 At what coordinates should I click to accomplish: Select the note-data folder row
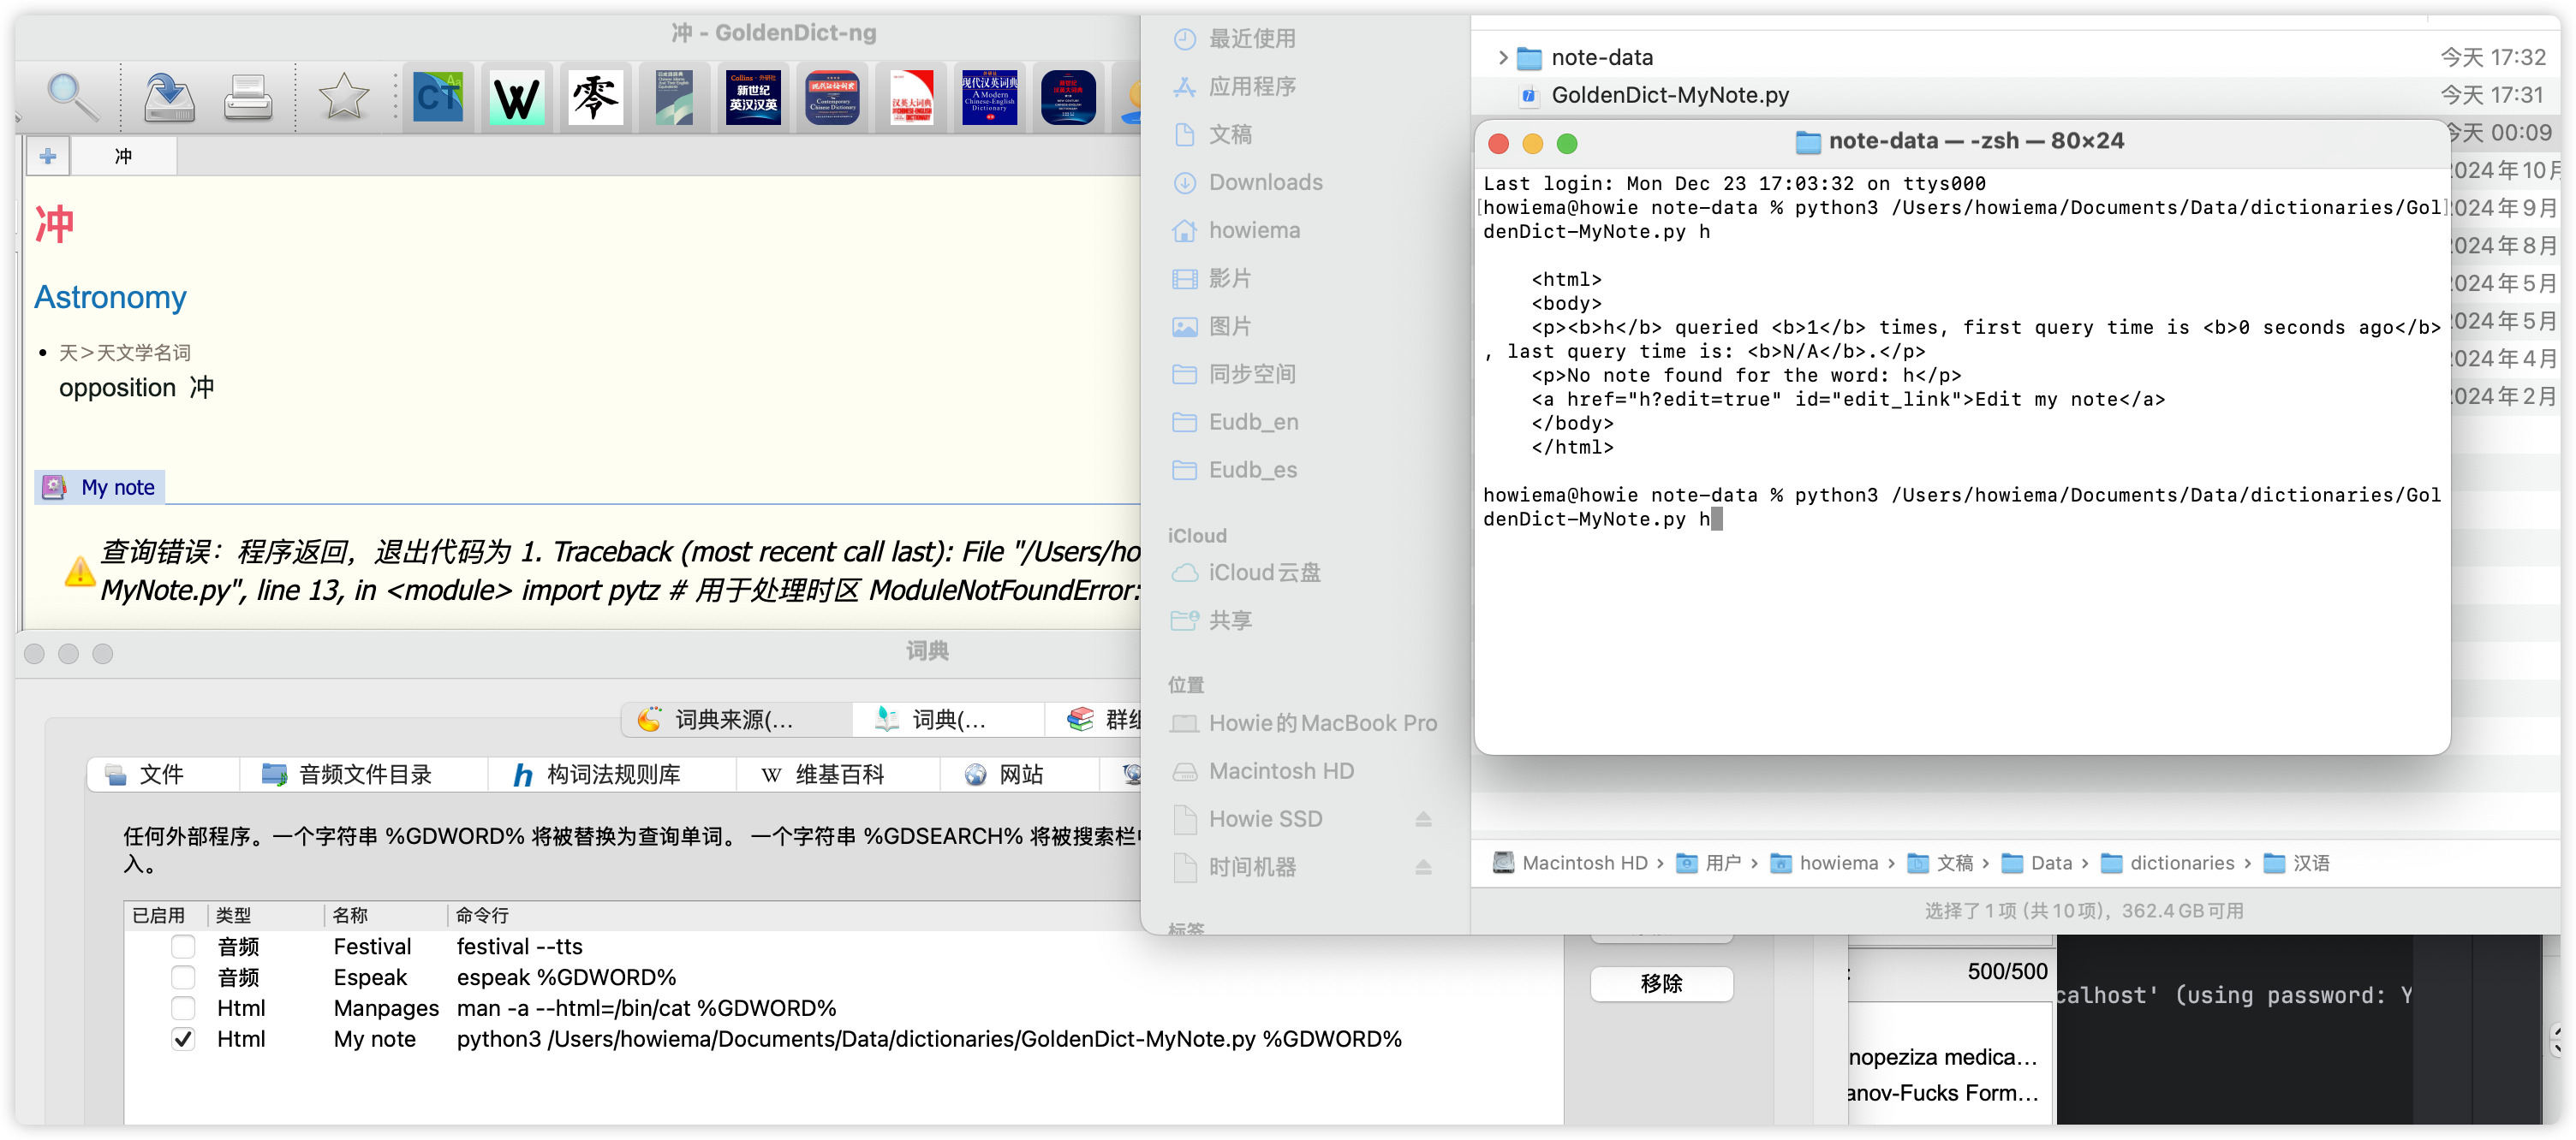tap(2017, 58)
